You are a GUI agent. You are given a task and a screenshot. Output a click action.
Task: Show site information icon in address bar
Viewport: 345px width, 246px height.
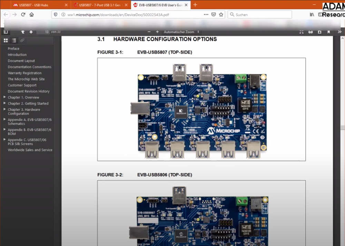63,14
